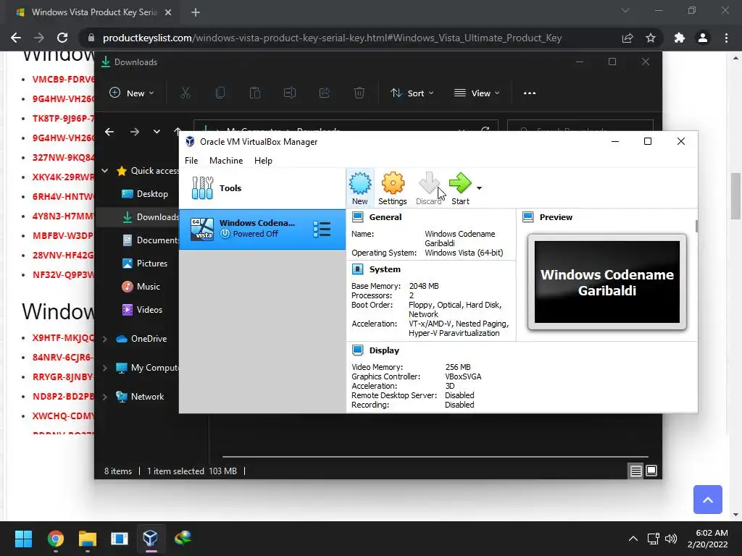Open recent locations chevron in Explorer

point(157,132)
